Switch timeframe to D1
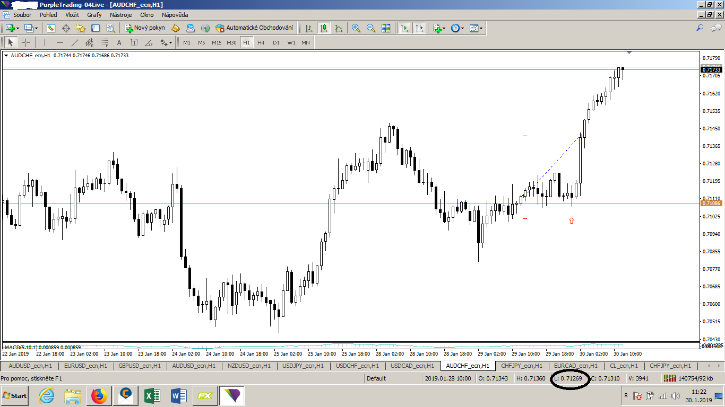This screenshot has height=407, width=725. (276, 42)
